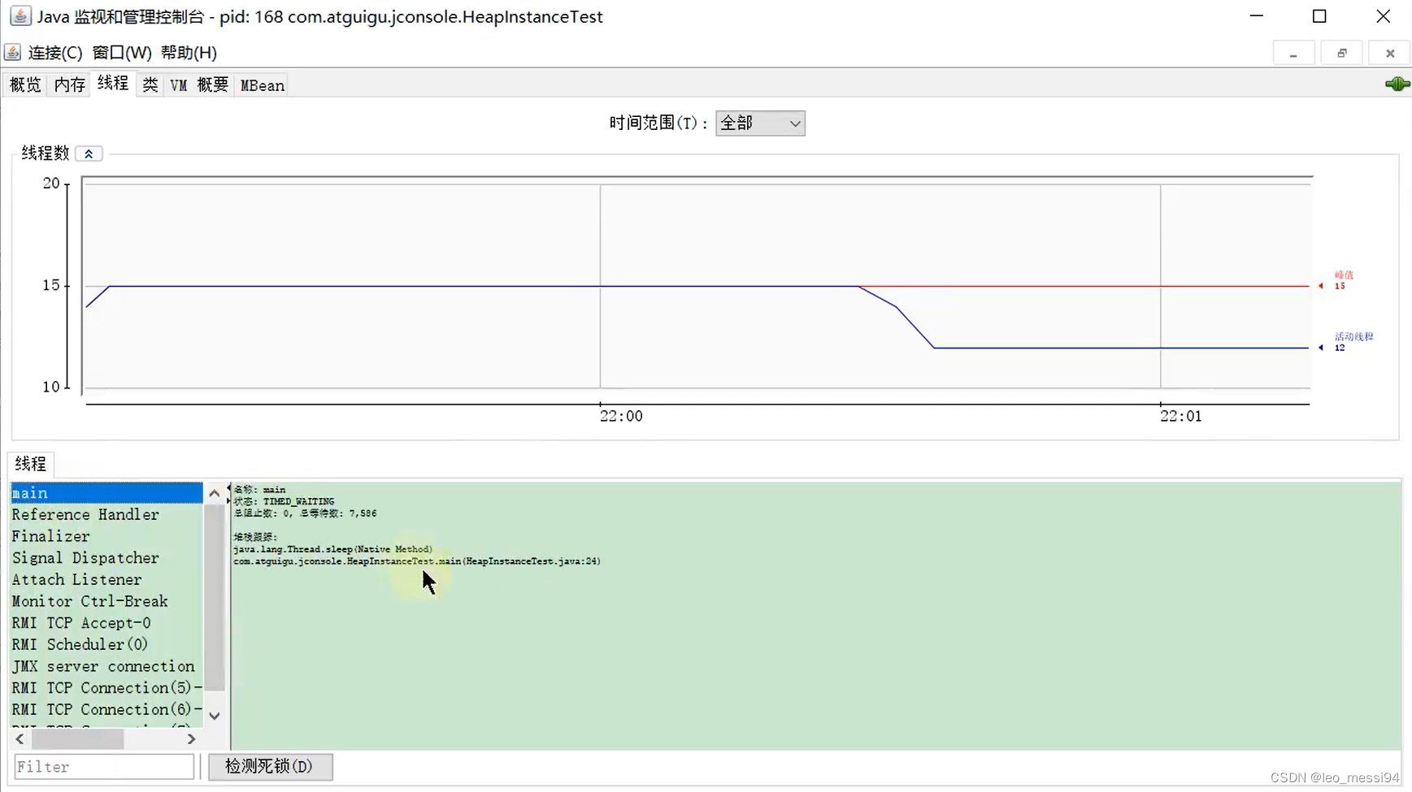Open the 连接(C) menu
This screenshot has height=792, width=1412.
[x=55, y=53]
